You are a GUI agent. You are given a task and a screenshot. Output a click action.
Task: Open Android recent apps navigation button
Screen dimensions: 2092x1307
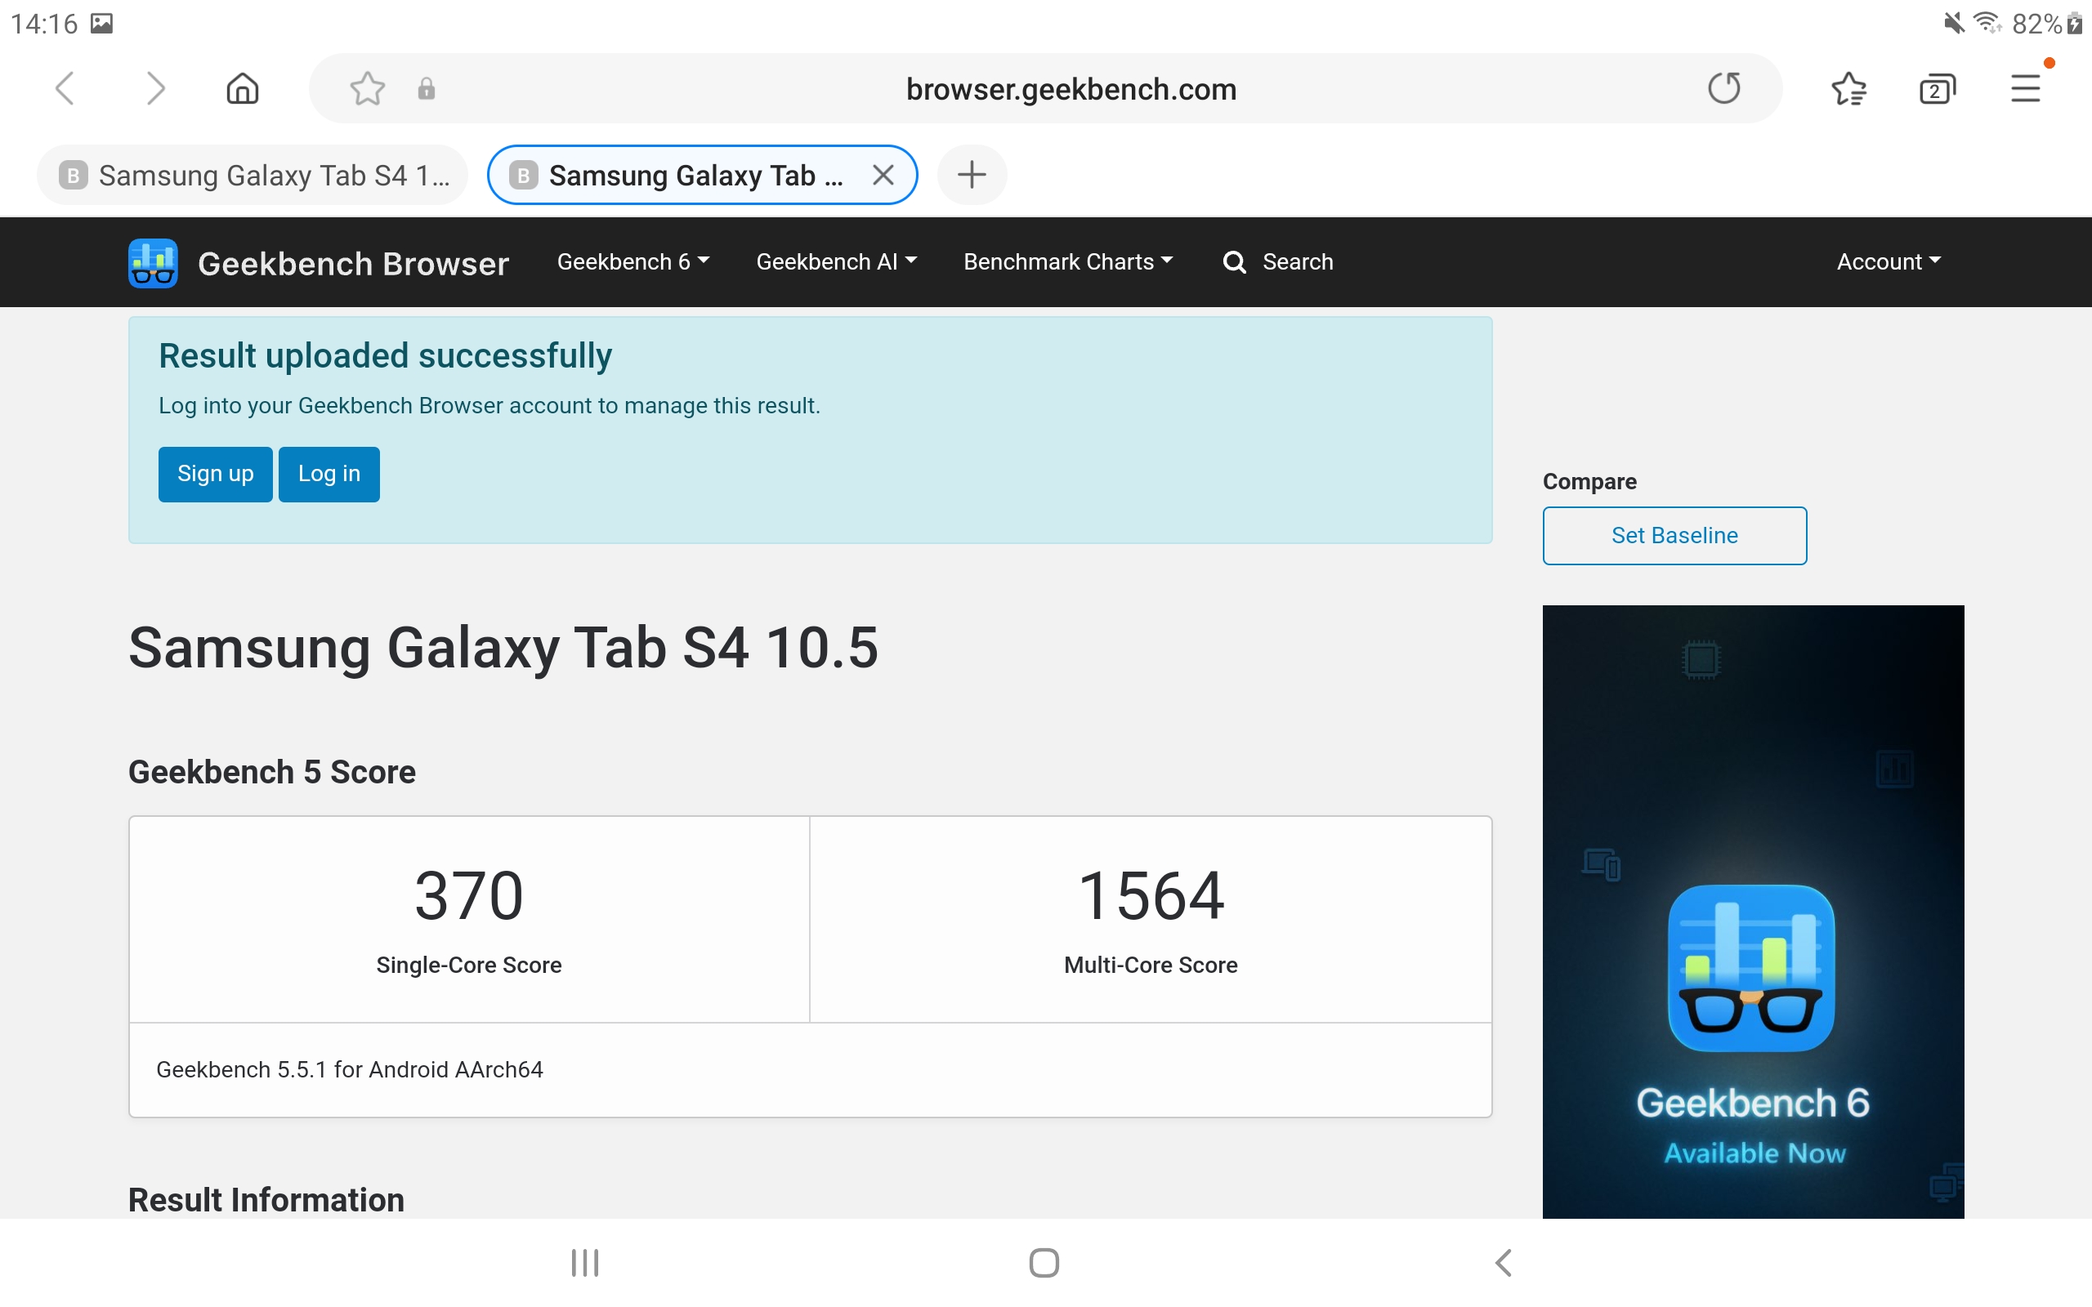[x=585, y=1263]
